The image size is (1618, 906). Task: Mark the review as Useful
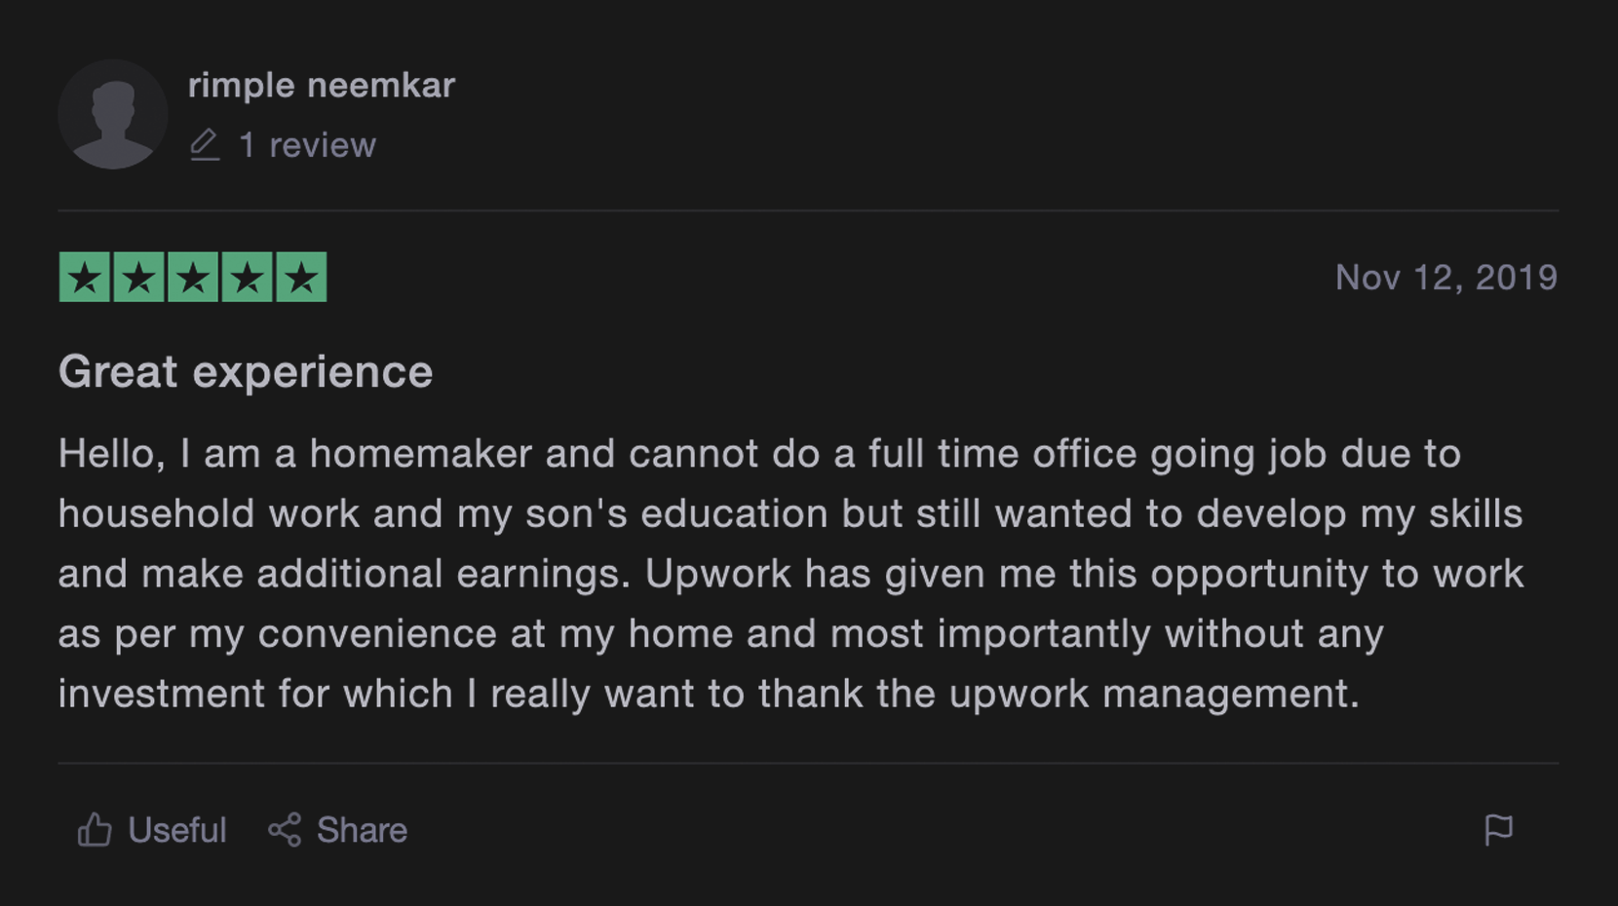[x=176, y=830]
